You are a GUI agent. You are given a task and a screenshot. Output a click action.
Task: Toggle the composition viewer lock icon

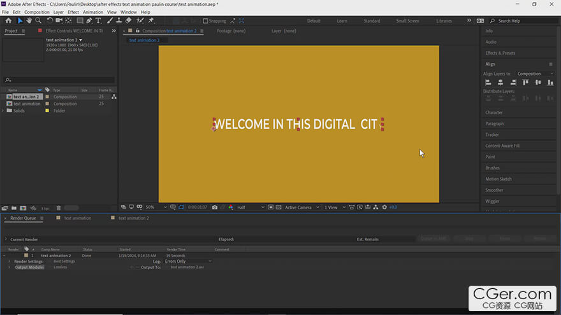tap(138, 31)
